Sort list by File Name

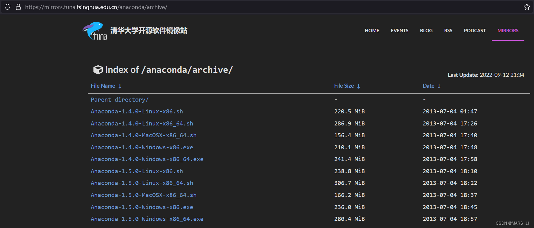pyautogui.click(x=103, y=86)
